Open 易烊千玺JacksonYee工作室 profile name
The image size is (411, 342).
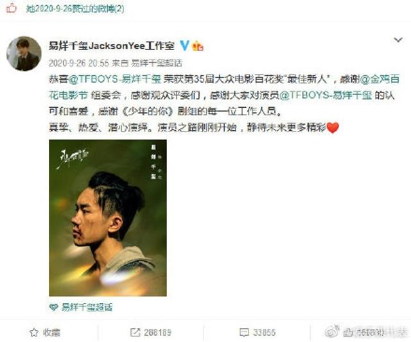[x=111, y=46]
